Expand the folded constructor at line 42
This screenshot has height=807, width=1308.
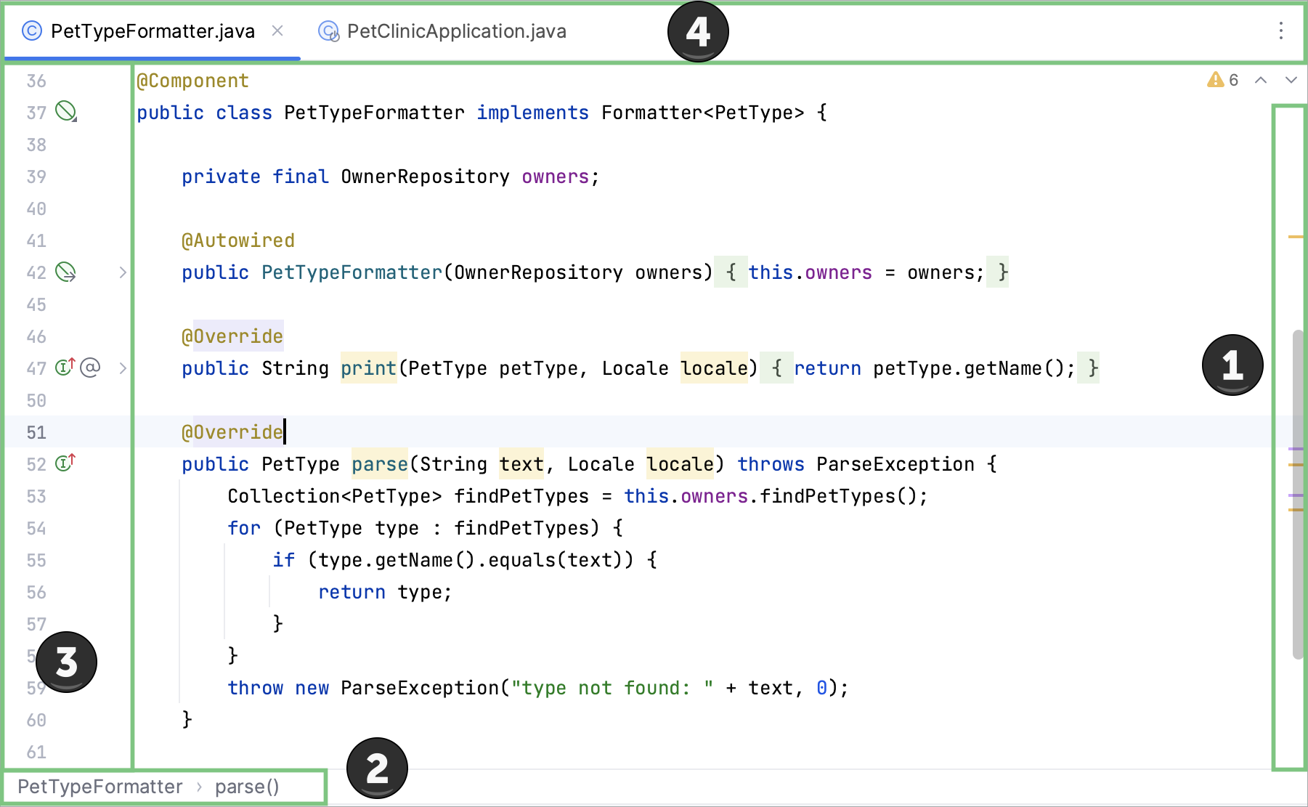point(123,272)
